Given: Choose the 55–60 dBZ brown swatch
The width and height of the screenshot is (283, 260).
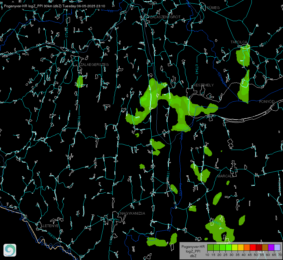Looking at the screenshot, I should point(265,247).
